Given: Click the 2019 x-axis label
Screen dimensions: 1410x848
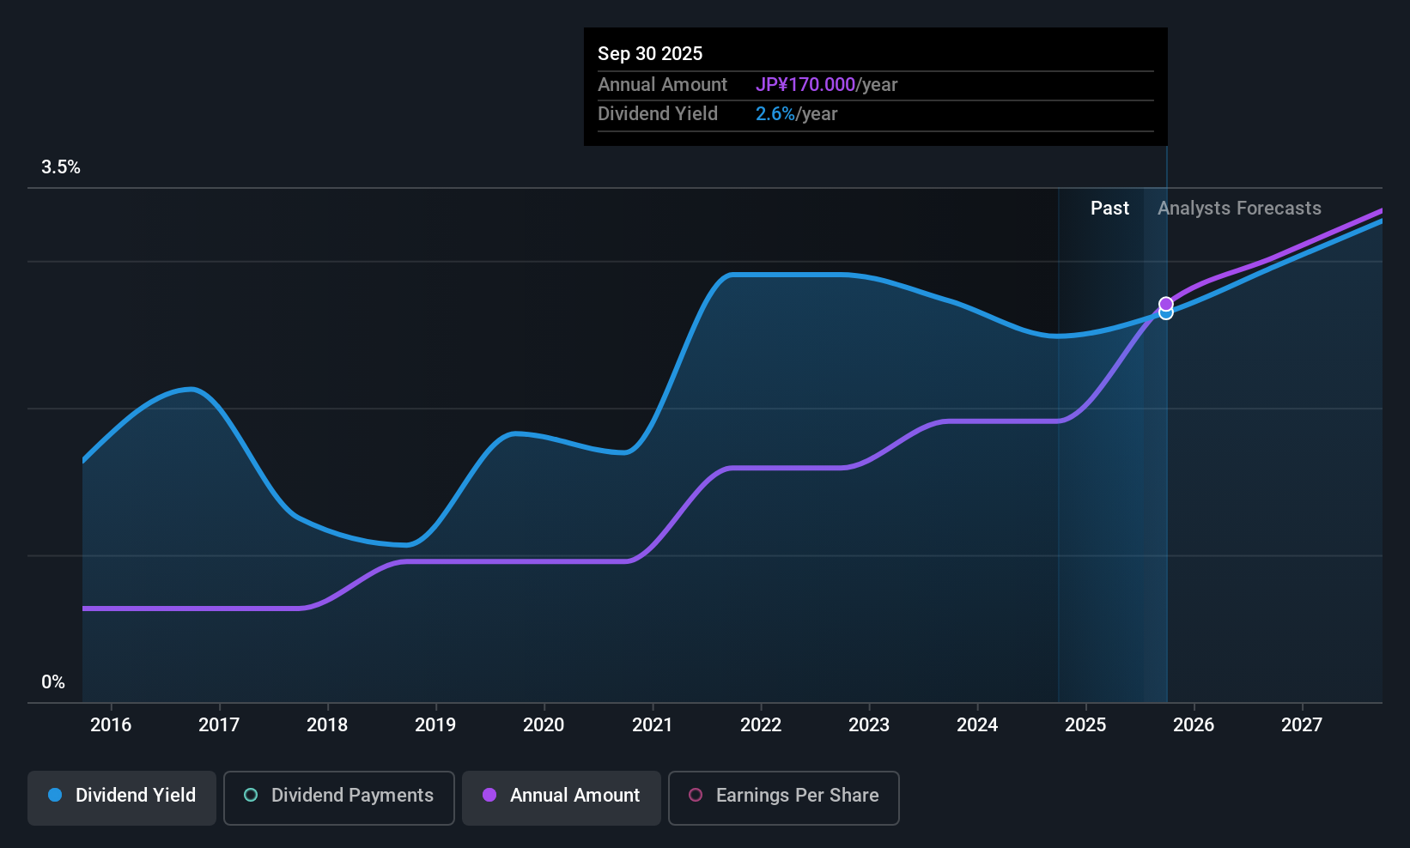Looking at the screenshot, I should point(435,724).
